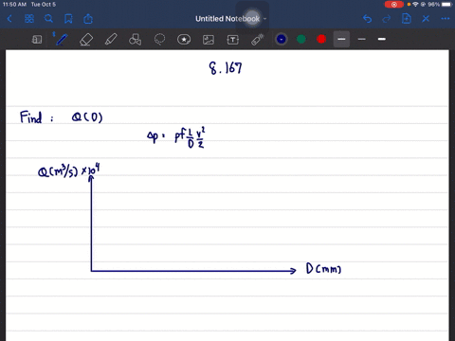Viewport: 455px width, 341px height.
Task: Open the more options menu
Action: click(x=446, y=19)
